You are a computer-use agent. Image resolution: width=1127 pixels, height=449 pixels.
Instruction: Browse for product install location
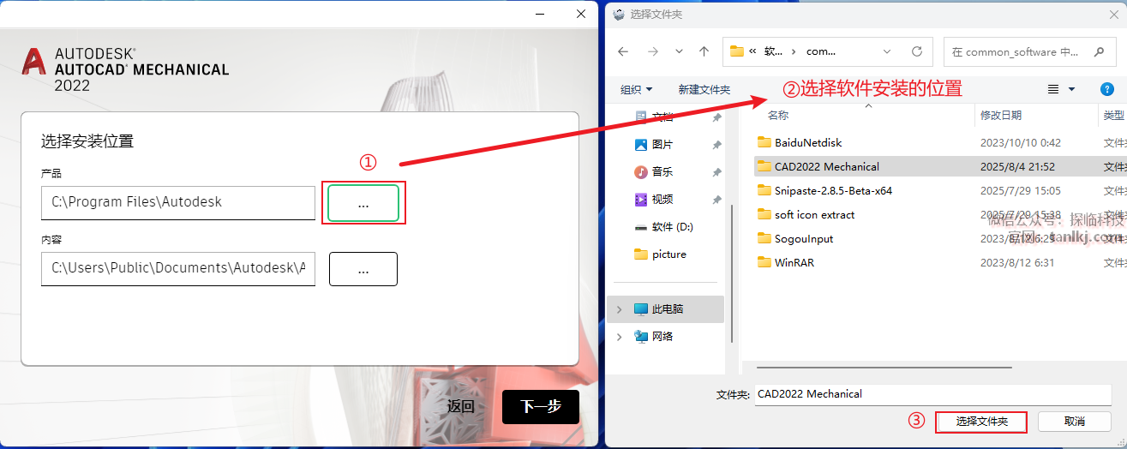363,203
